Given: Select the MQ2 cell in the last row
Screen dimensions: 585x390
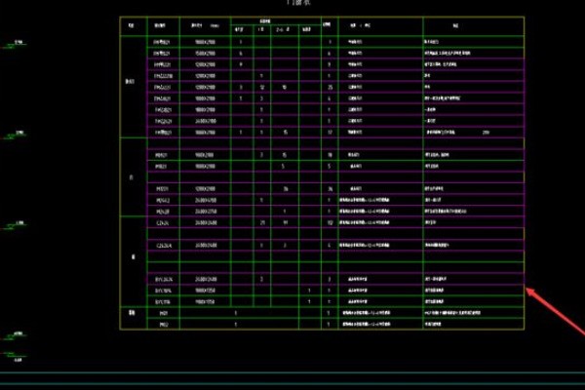Looking at the screenshot, I should pyautogui.click(x=164, y=325).
